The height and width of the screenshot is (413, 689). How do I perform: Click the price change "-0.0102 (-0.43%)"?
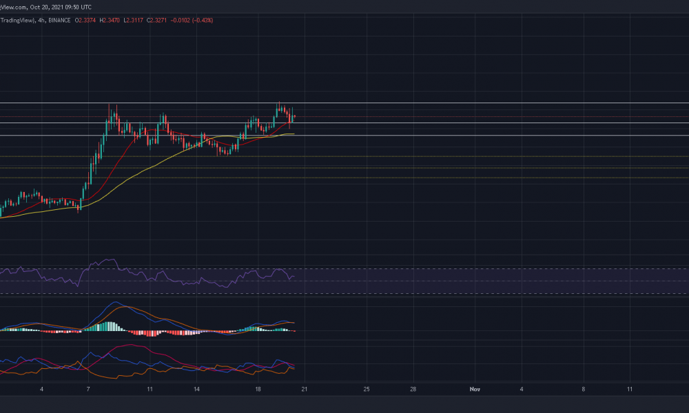(x=192, y=20)
